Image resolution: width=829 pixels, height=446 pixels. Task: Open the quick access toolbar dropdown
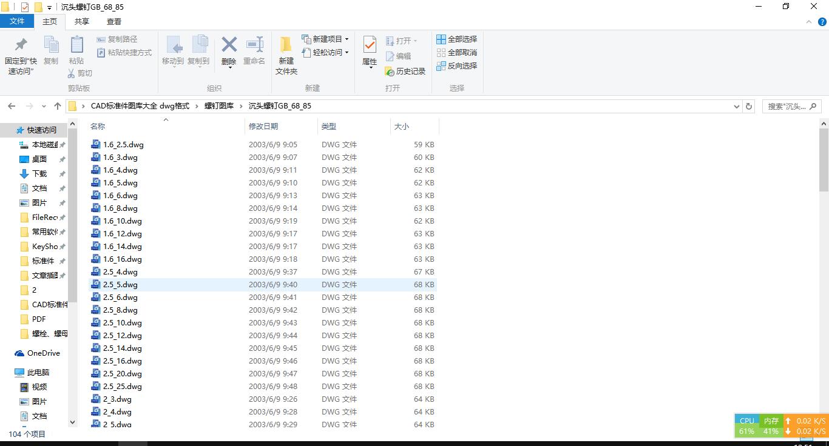[x=49, y=7]
